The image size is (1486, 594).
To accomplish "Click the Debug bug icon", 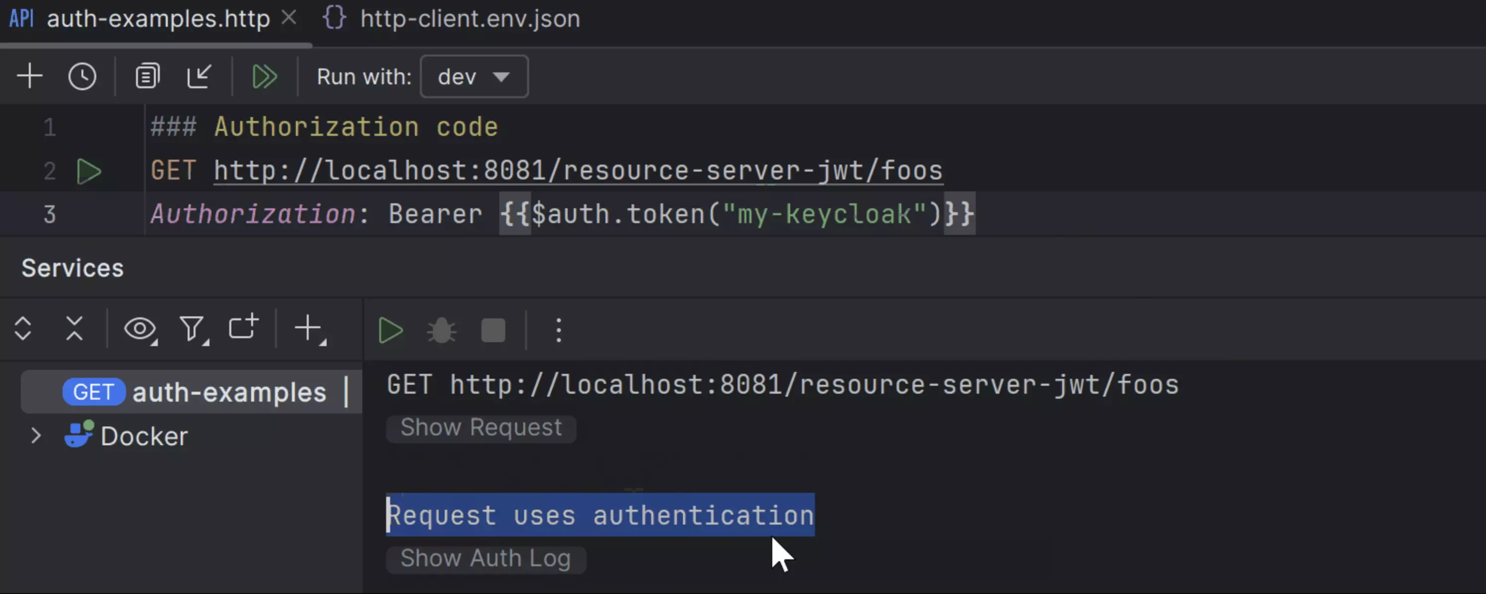I will [441, 330].
